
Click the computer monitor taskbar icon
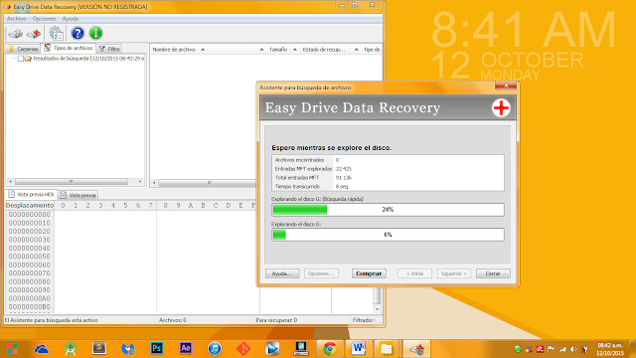[301, 349]
